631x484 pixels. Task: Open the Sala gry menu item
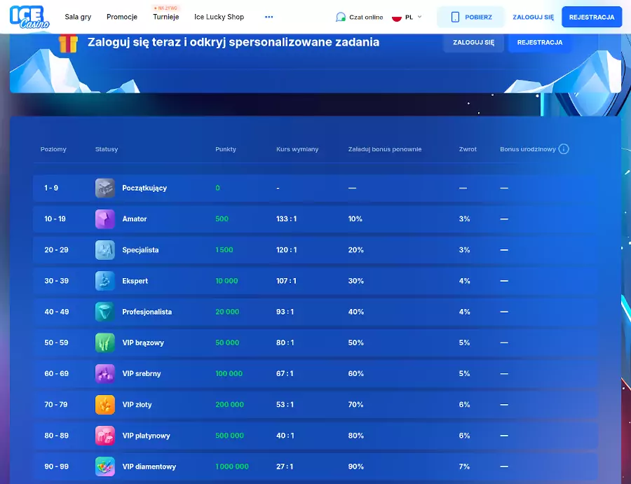pyautogui.click(x=78, y=17)
